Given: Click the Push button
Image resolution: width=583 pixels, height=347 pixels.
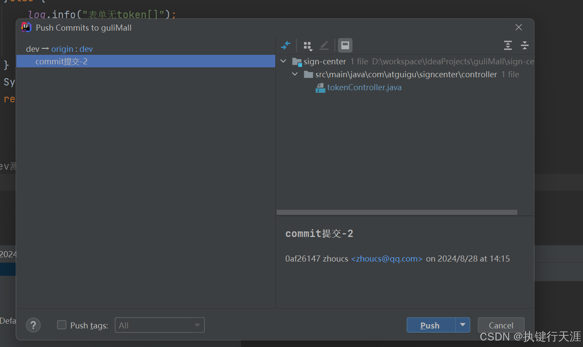Looking at the screenshot, I should click(x=430, y=325).
